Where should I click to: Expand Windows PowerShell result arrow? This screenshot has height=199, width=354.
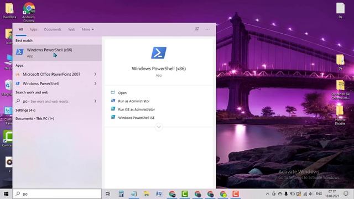(96, 83)
